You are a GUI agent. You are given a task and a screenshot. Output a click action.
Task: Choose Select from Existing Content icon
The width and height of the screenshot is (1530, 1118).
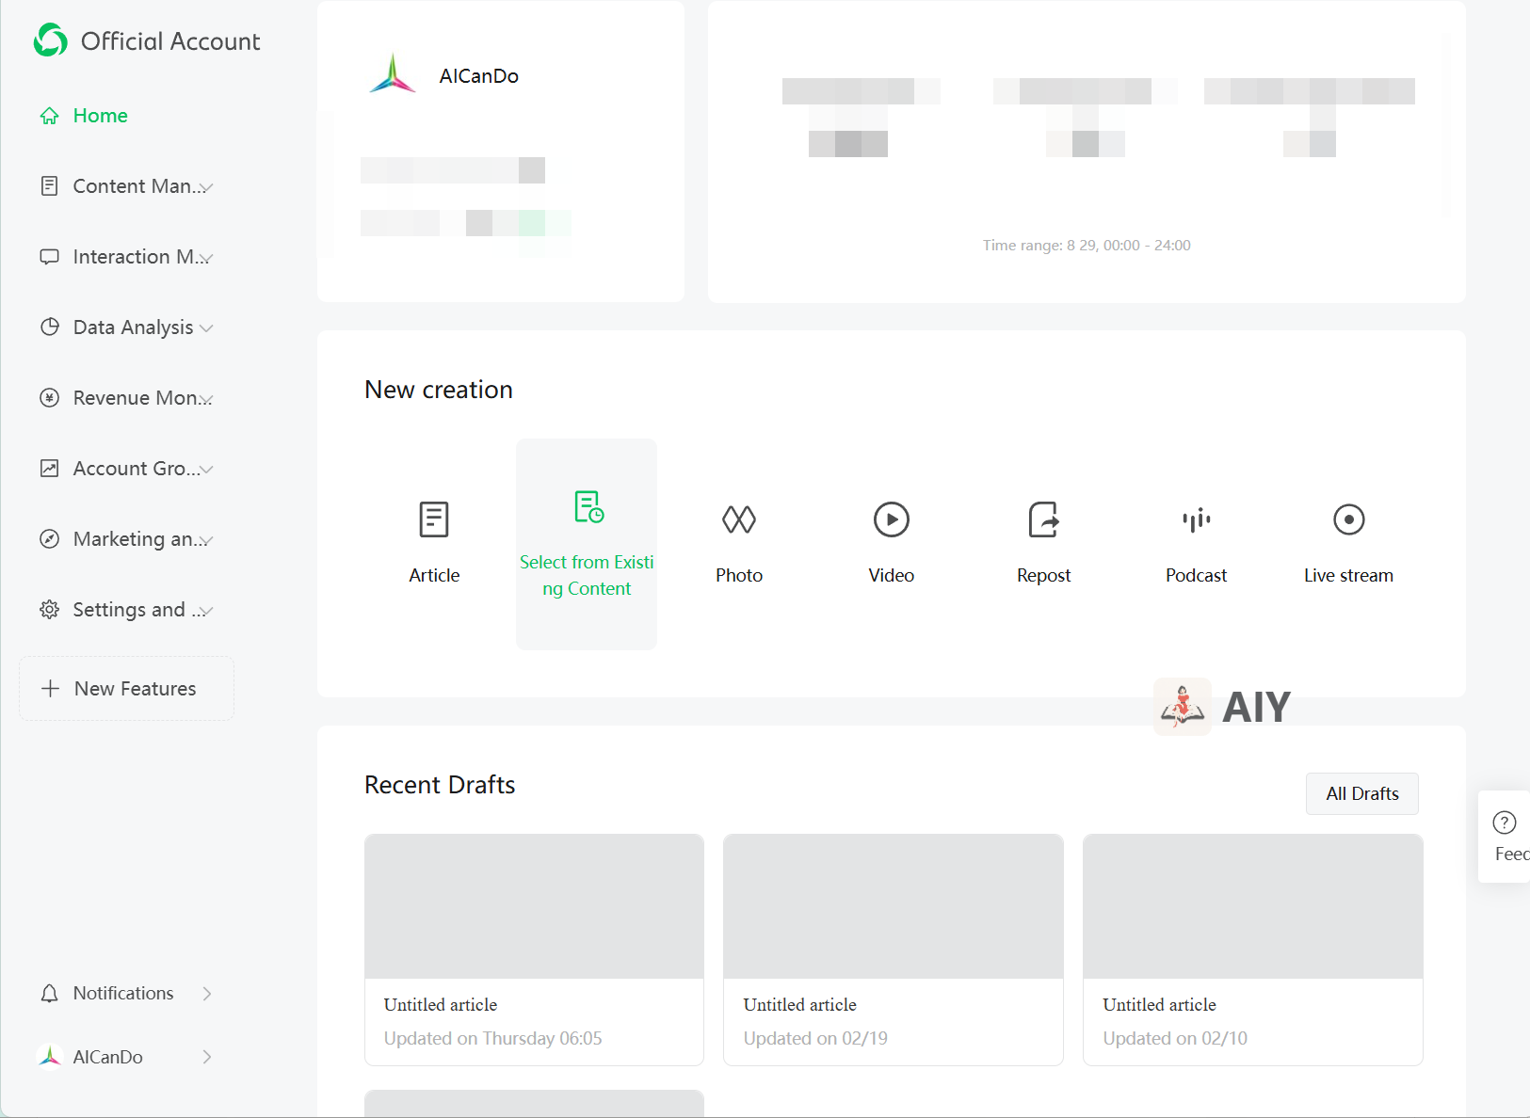(x=588, y=506)
